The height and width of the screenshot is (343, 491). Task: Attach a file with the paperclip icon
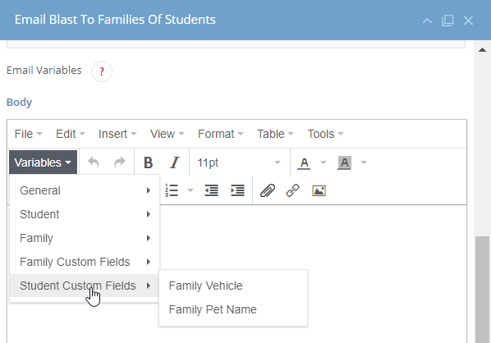(x=268, y=190)
